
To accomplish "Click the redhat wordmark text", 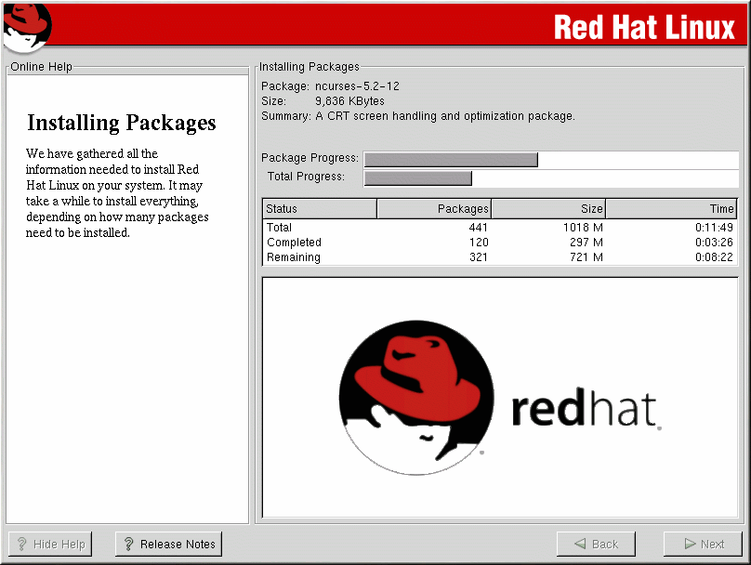I will pos(584,410).
